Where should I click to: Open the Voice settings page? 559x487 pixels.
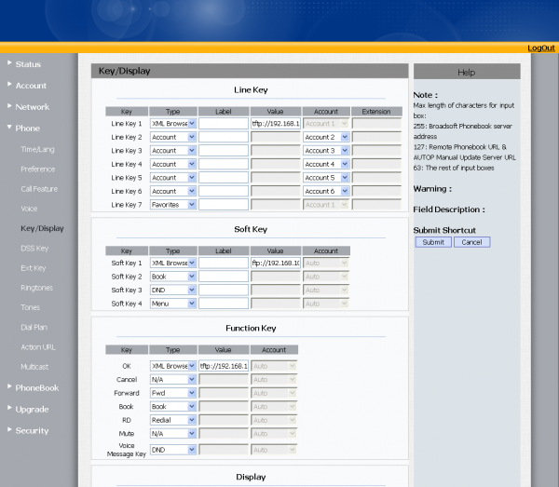29,209
